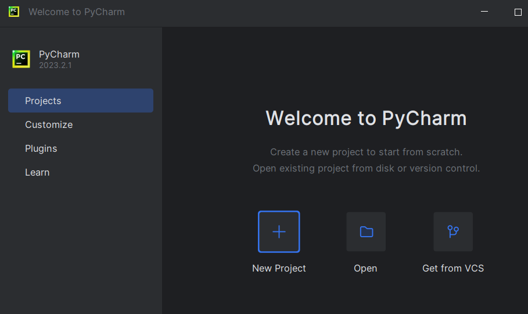The height and width of the screenshot is (314, 528).
Task: Open the Customize section
Action: click(81, 124)
